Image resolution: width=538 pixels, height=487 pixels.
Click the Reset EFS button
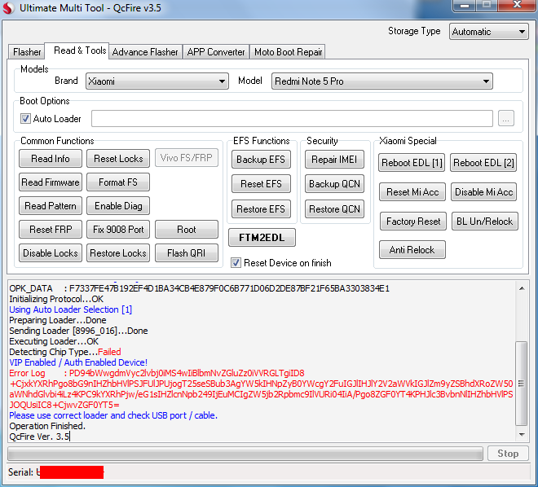tap(261, 184)
